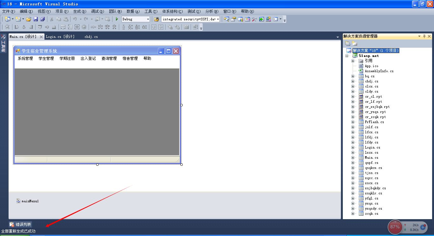
Task: Click the Show All Files icon
Action: tap(355, 44)
